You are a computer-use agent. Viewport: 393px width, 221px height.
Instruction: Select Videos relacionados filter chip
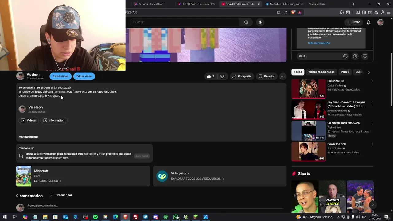tap(321, 72)
